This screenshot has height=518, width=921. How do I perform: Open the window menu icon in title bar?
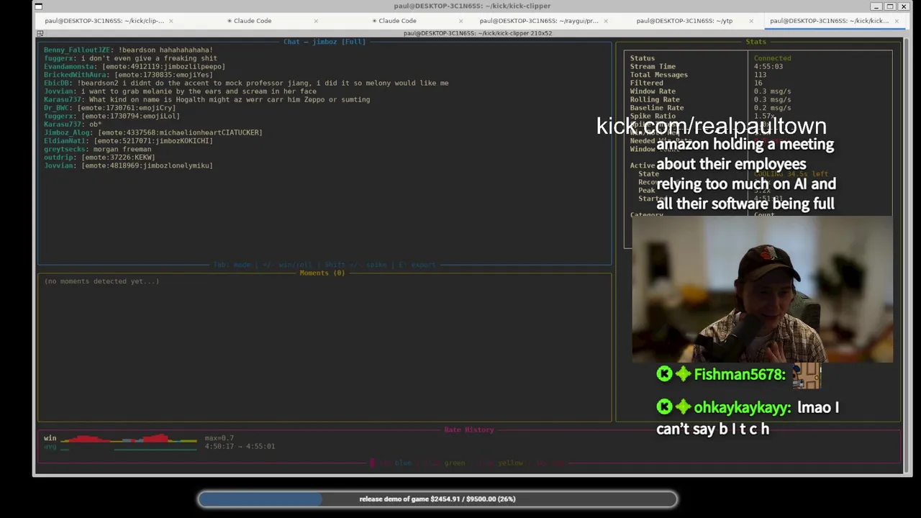point(39,6)
